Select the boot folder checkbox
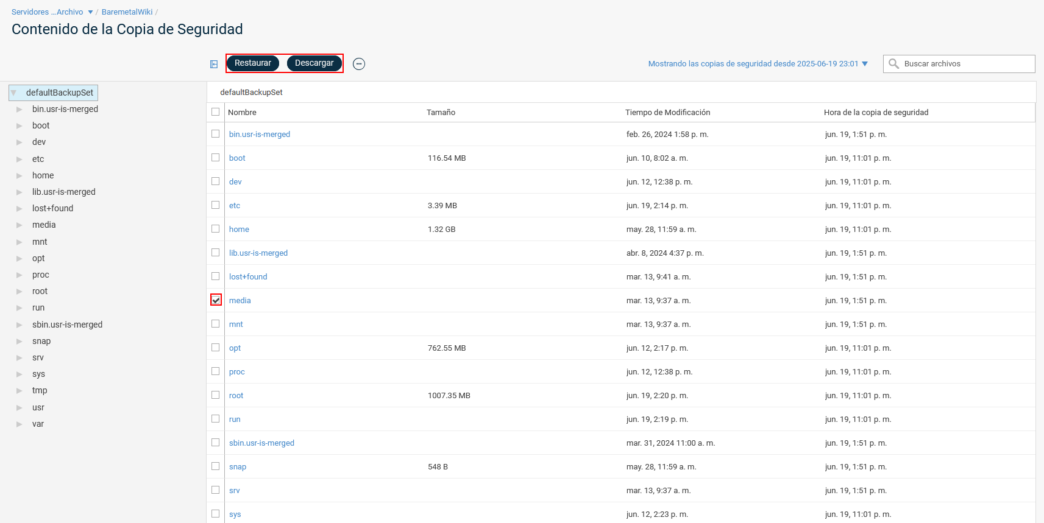The height and width of the screenshot is (523, 1044). (216, 158)
